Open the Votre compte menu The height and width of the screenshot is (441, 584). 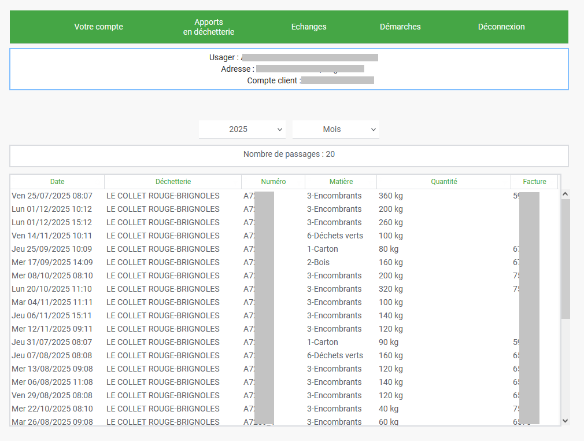click(x=98, y=27)
